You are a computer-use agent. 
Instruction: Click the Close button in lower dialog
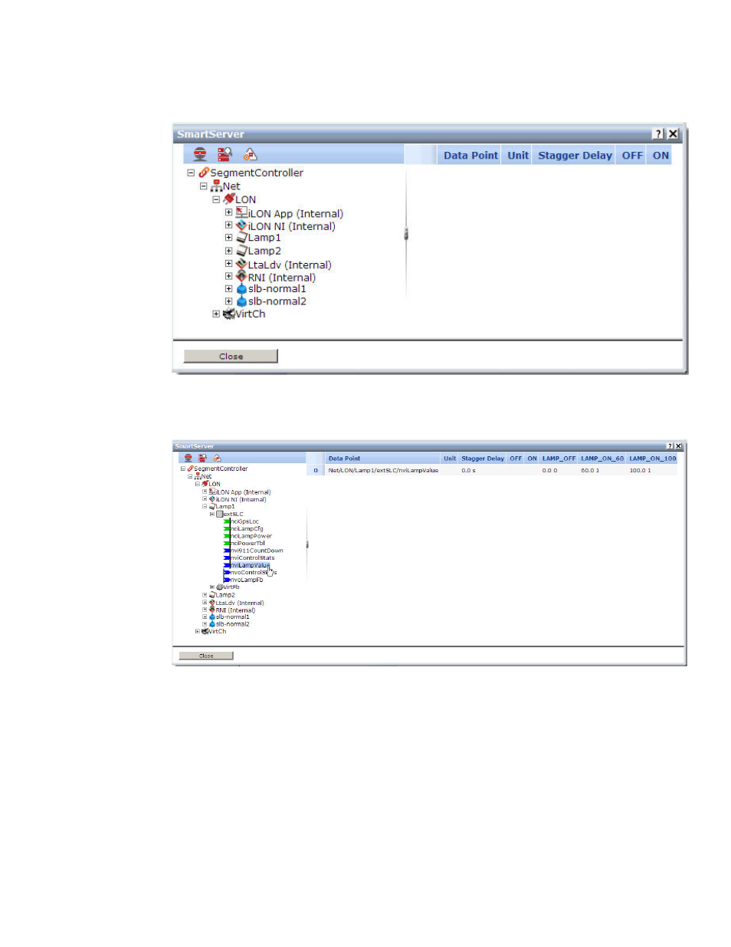[206, 656]
